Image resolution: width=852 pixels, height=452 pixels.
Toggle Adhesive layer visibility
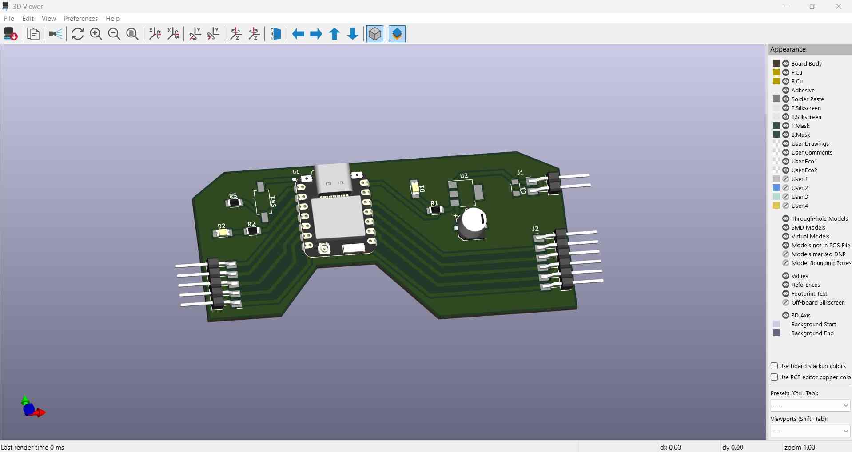pyautogui.click(x=786, y=90)
